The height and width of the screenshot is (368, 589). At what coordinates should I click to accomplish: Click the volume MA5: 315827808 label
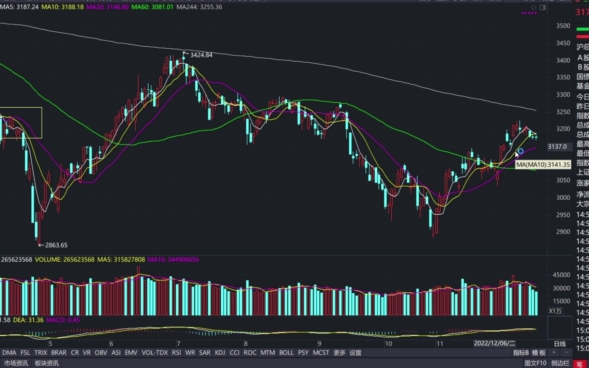(x=121, y=259)
